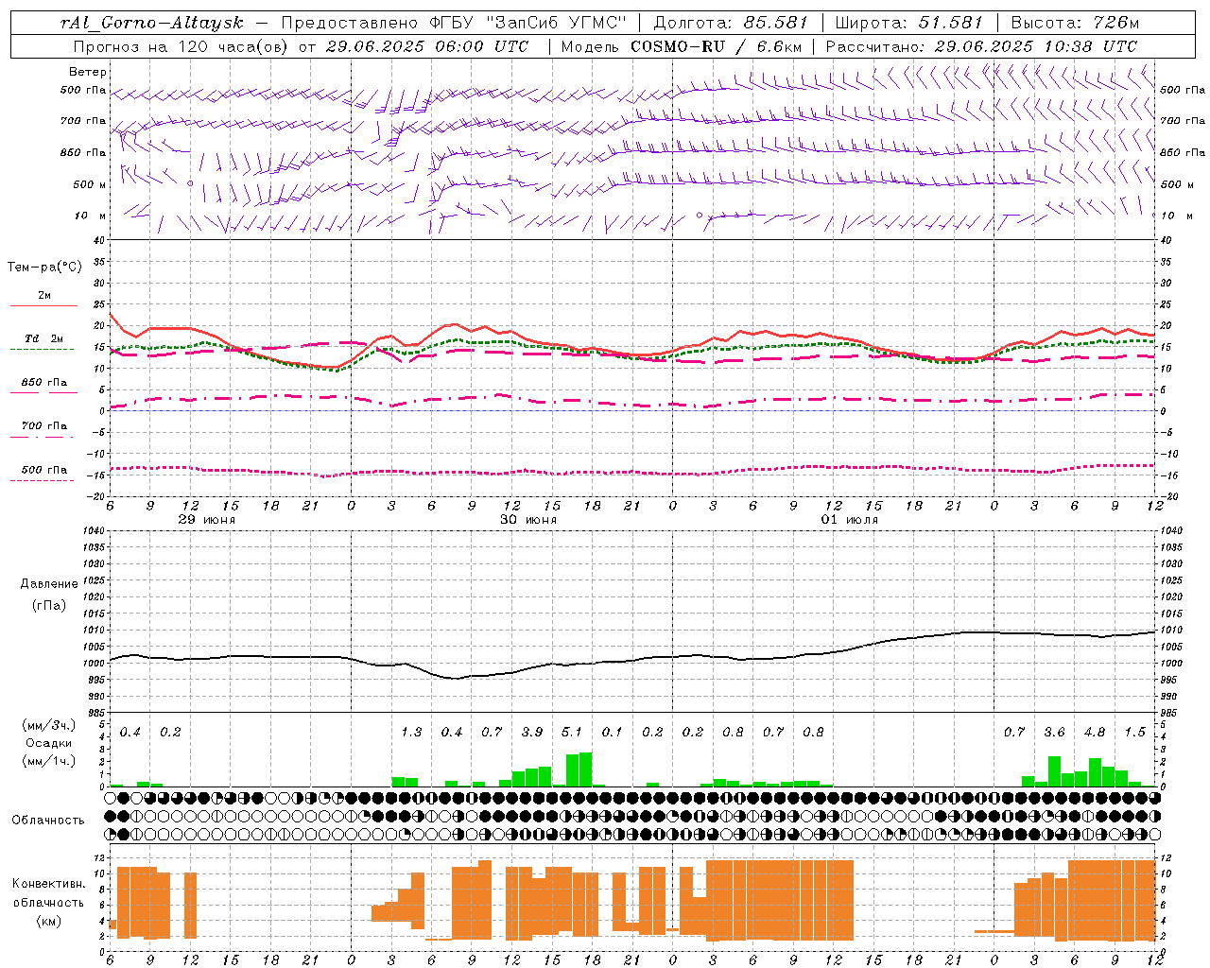Click the 40 tick on left temperature axis
This screenshot has height=968, width=1210.
pos(98,241)
